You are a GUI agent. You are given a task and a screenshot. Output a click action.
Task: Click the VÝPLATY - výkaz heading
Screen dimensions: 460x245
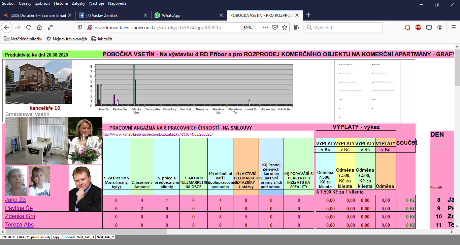356,127
